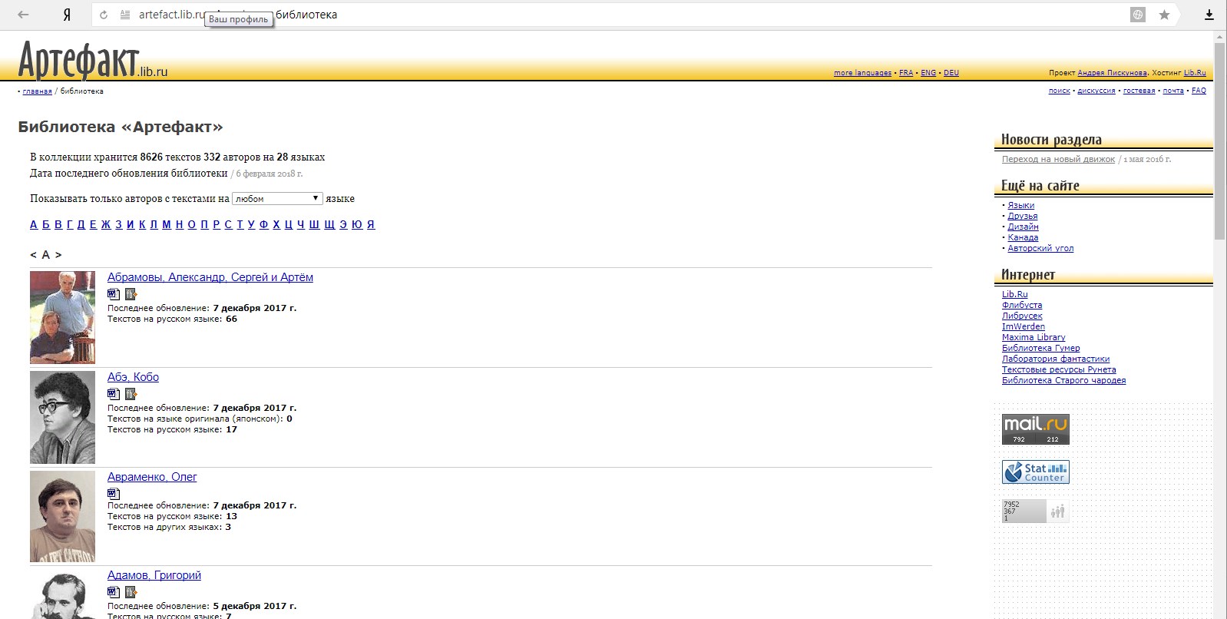Open author 'Абрамовы, Александр, Сергей и Артём'
Screen dimensions: 1227x619
tap(210, 277)
